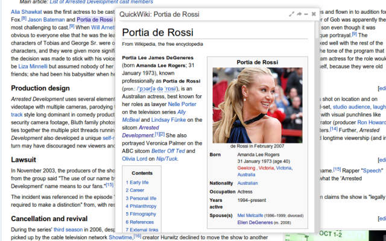Open the Lindsay Fünke link
Image resolution: width=386 pixels, height=241 pixels.
point(168,120)
